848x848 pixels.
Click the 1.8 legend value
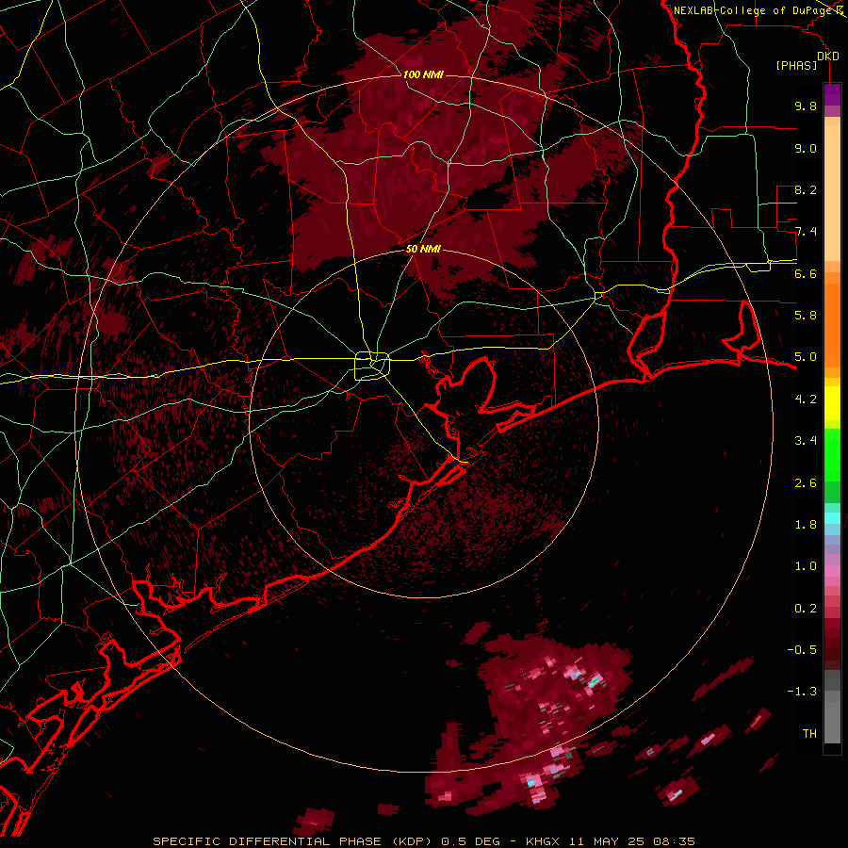(806, 525)
